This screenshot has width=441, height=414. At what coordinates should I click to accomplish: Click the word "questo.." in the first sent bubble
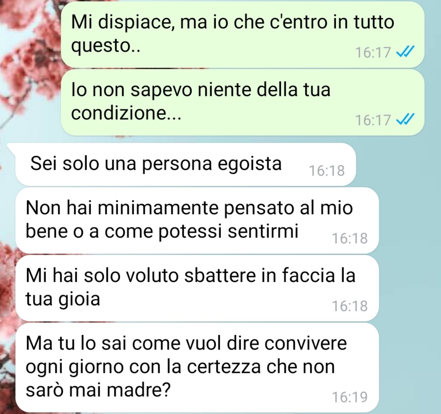pos(106,46)
